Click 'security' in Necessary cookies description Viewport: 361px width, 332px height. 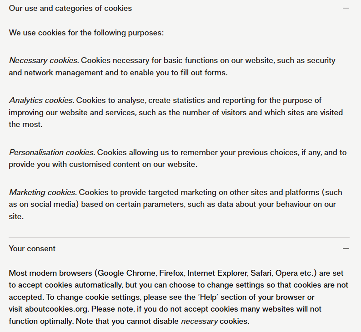tap(321, 60)
